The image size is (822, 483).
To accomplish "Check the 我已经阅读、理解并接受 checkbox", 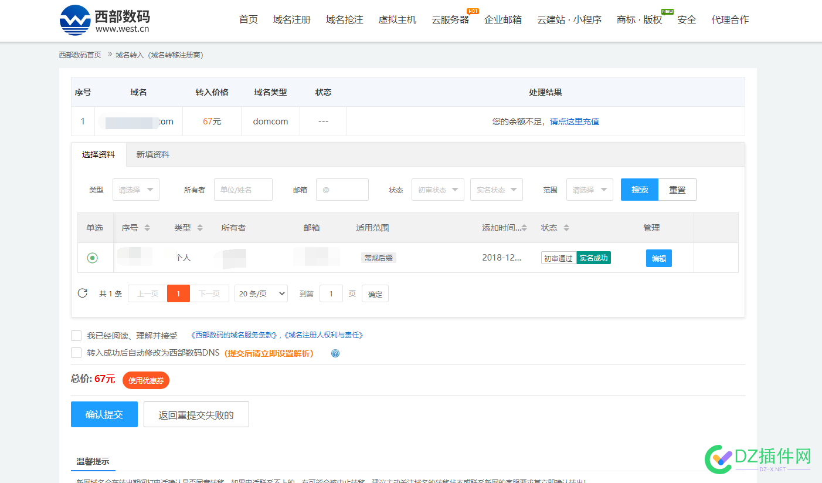I will [76, 336].
